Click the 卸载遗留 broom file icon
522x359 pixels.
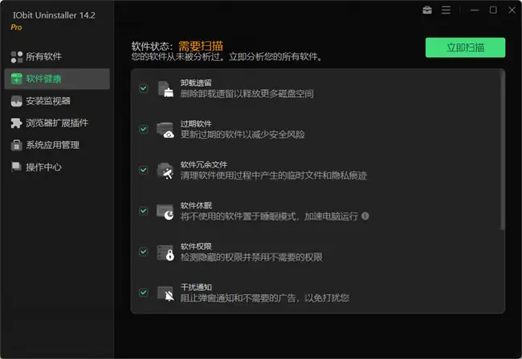coord(165,89)
